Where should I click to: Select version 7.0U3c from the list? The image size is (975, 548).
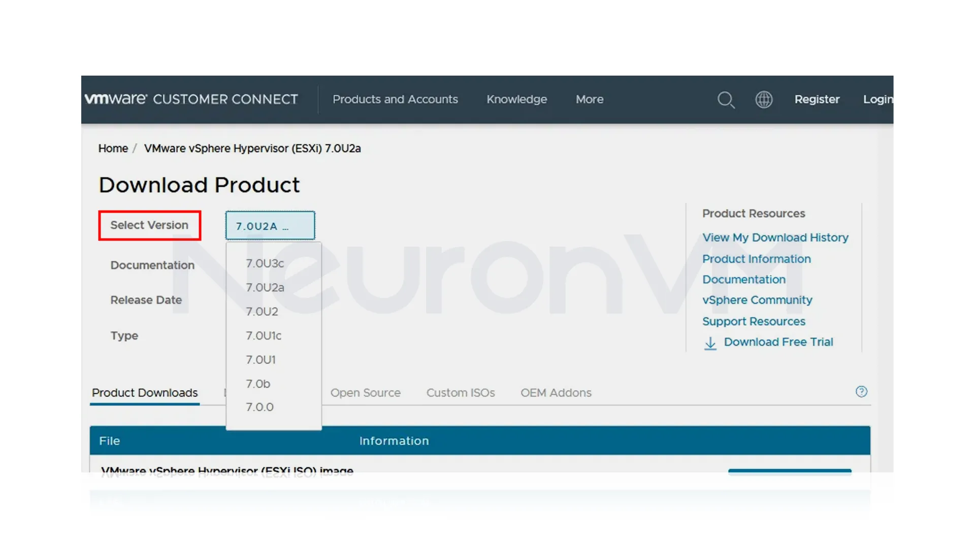coord(265,263)
